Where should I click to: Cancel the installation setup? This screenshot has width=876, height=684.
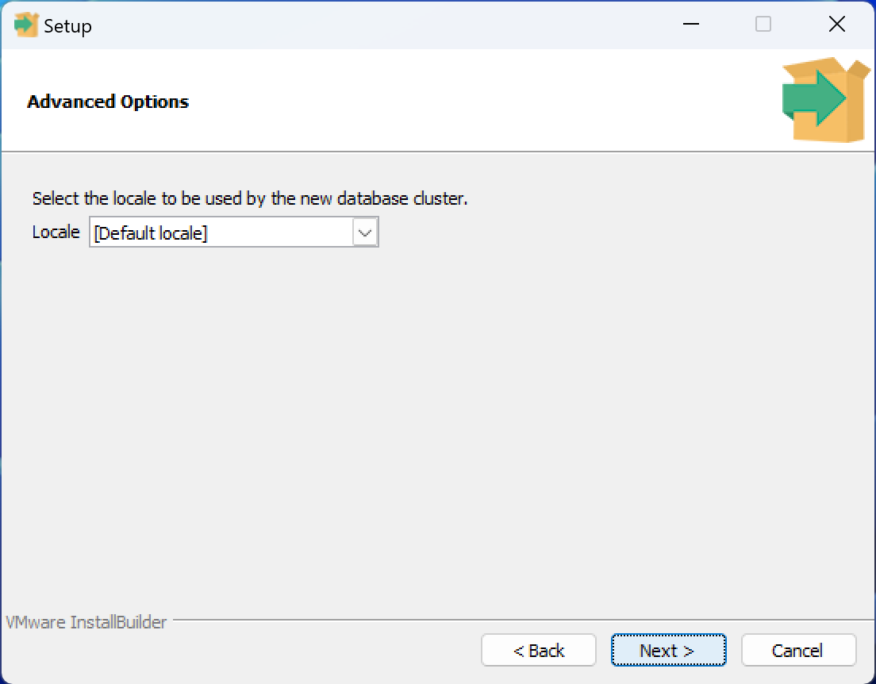[x=797, y=651]
